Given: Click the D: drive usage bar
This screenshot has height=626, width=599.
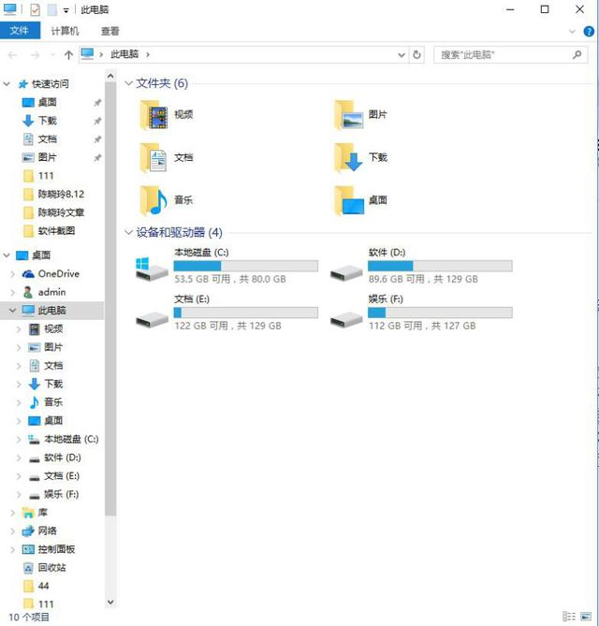Looking at the screenshot, I should (x=440, y=266).
